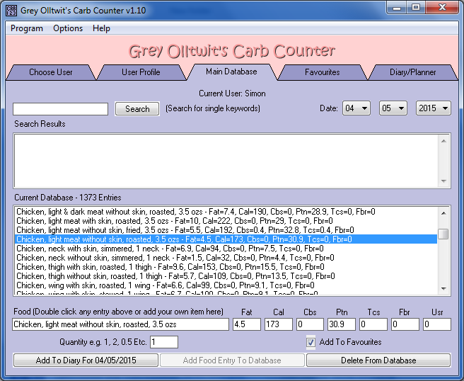Toggle the Add To Favourites checkbox
Screen dimensions: 464x381
pos(311,342)
